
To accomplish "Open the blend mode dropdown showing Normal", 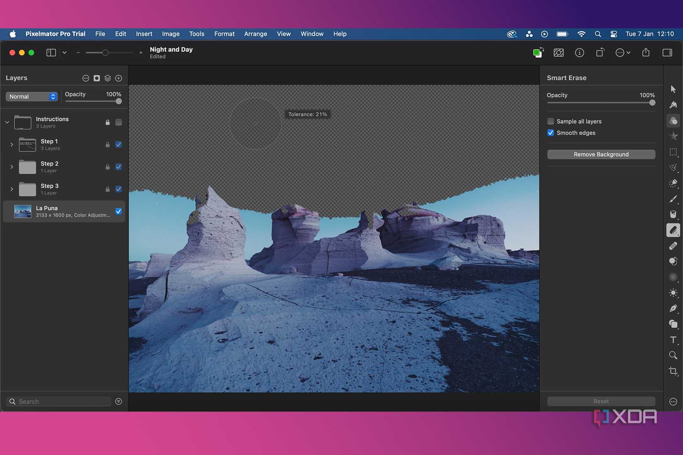I will click(x=31, y=96).
